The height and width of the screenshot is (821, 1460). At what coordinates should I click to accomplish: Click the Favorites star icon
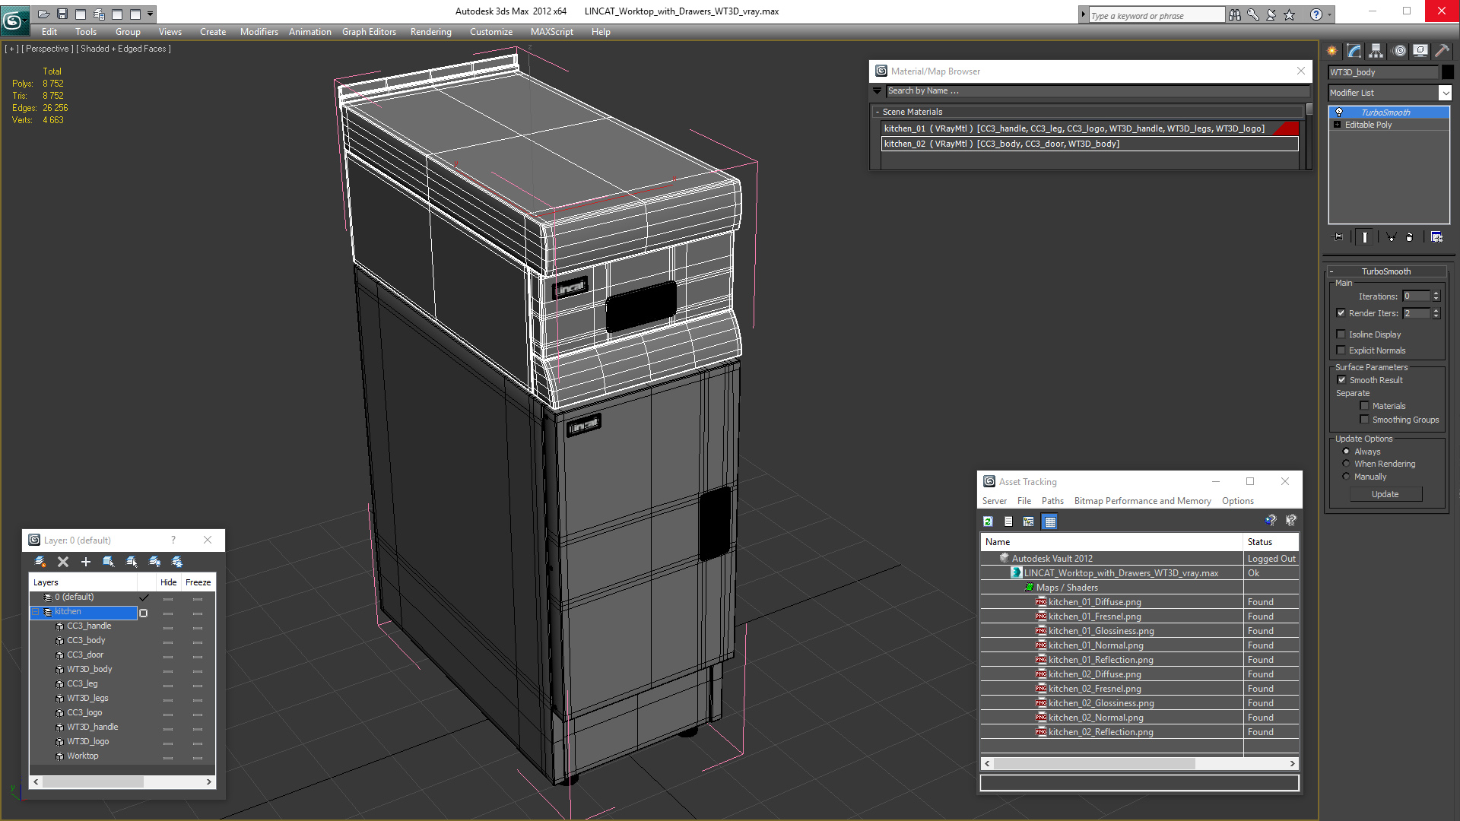coord(1290,14)
